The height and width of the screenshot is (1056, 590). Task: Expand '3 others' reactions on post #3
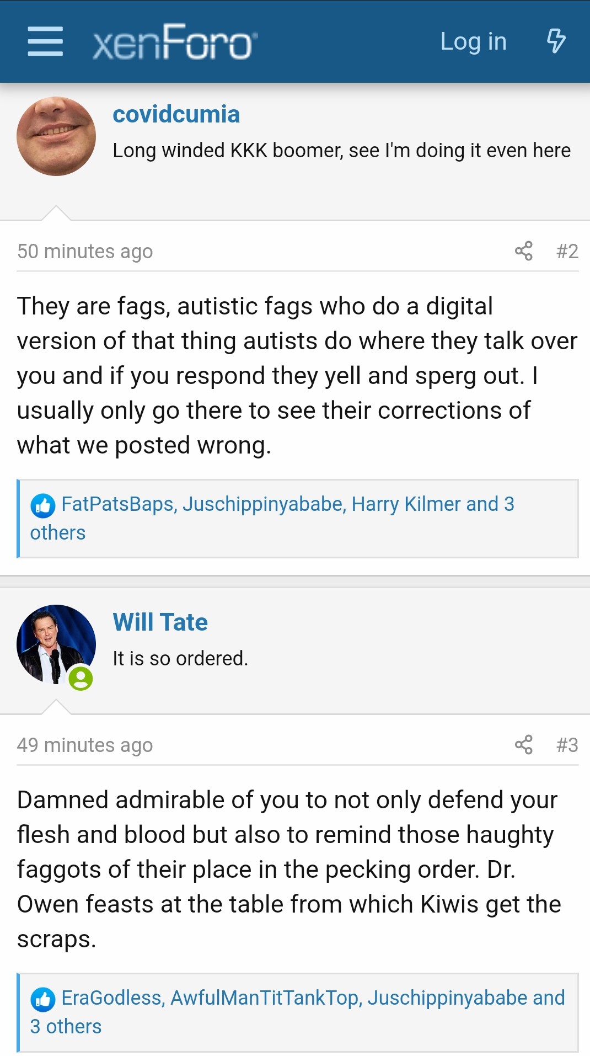tap(66, 1027)
